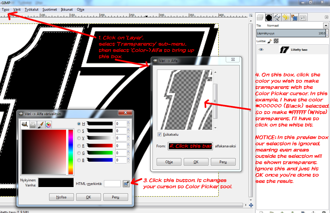Toggle lock pixels brush icon next to Lukitse

[270, 41]
